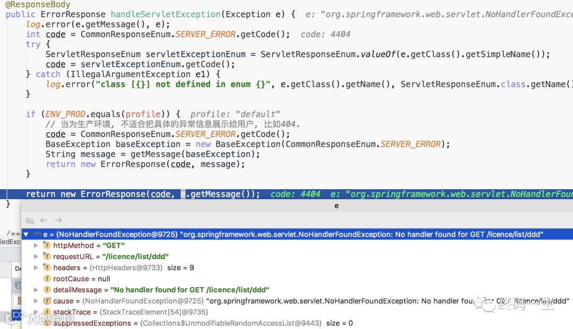The height and width of the screenshot is (329, 573).
Task: Collapse the e NoHandlerFoundException root node
Action: pyautogui.click(x=26, y=235)
